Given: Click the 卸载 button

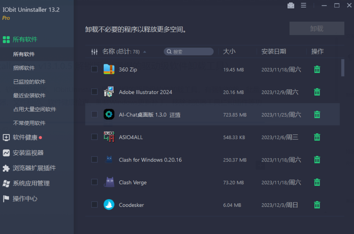Looking at the screenshot, I should [317, 28].
